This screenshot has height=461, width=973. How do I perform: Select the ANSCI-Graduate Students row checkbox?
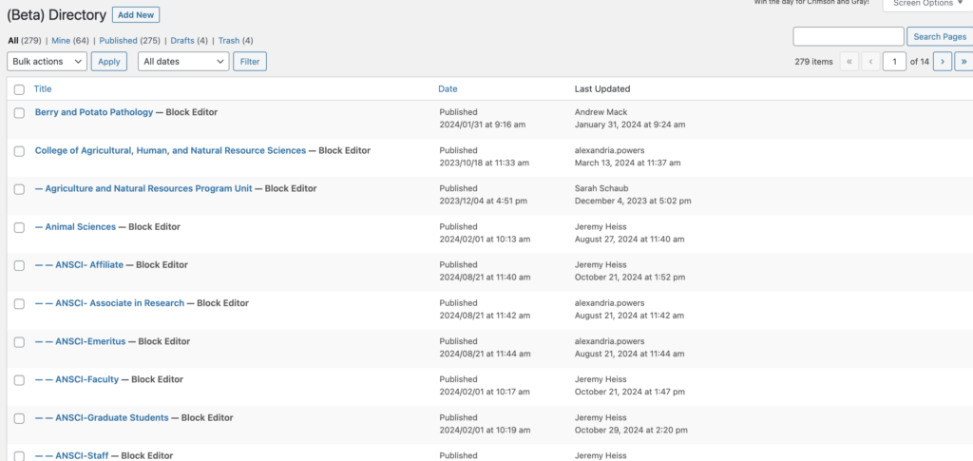[19, 418]
